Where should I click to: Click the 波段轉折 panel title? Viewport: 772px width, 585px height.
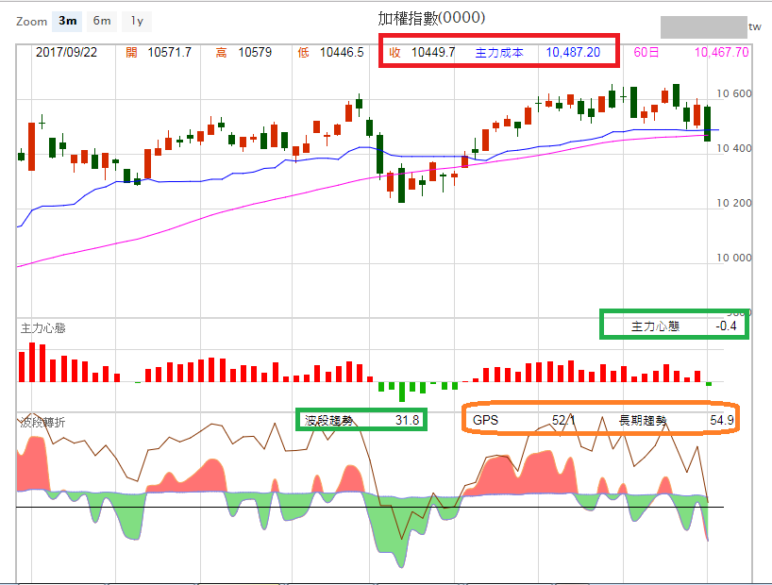pyautogui.click(x=43, y=423)
